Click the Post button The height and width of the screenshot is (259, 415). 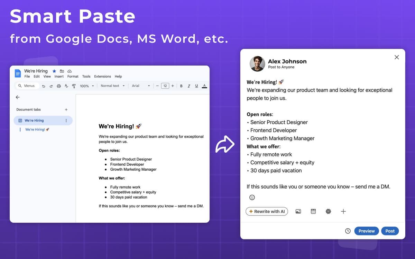pyautogui.click(x=390, y=231)
